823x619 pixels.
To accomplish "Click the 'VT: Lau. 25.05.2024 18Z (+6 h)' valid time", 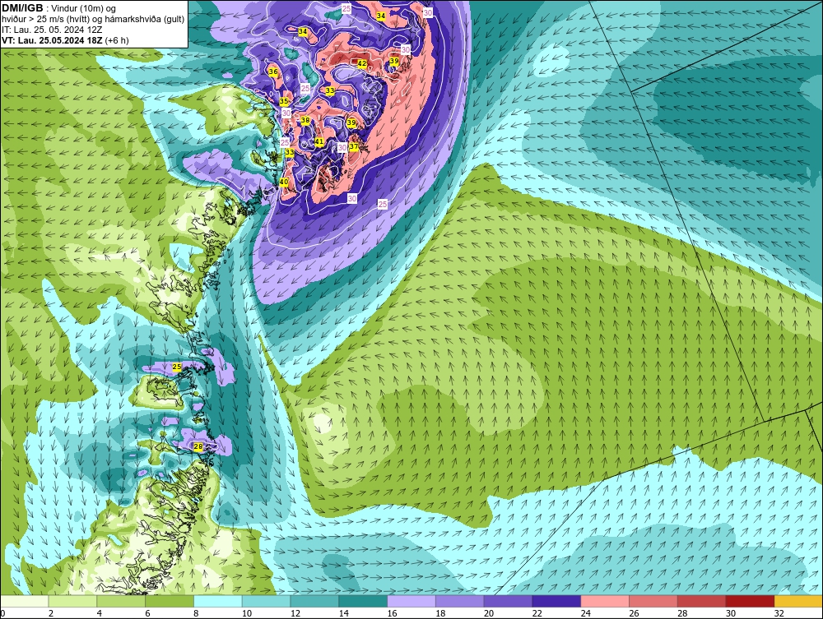I will tap(66, 39).
